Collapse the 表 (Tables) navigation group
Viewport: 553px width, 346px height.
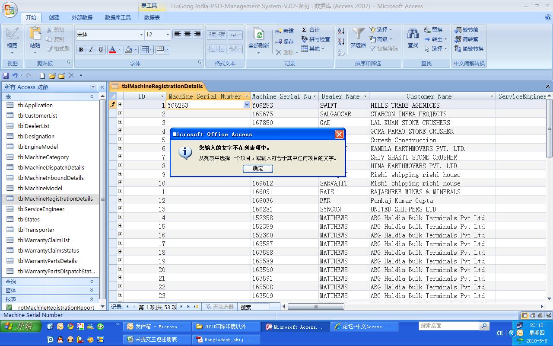point(92,97)
